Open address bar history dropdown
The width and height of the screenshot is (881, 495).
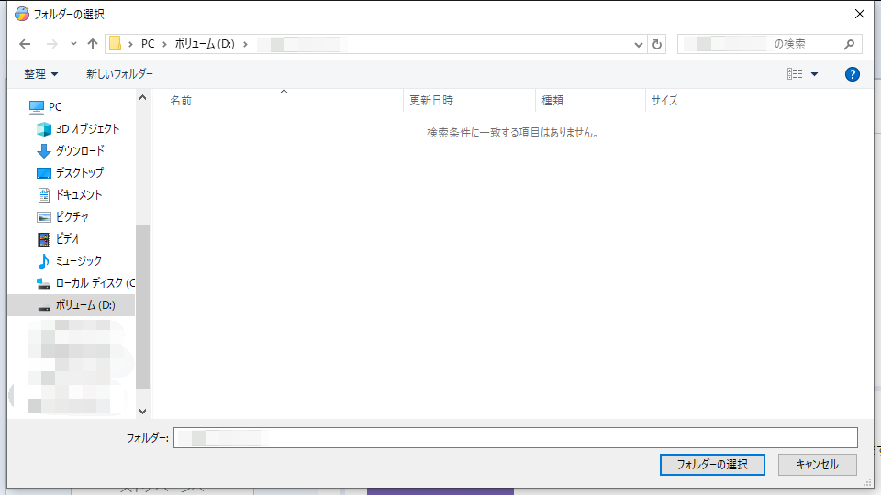click(639, 44)
